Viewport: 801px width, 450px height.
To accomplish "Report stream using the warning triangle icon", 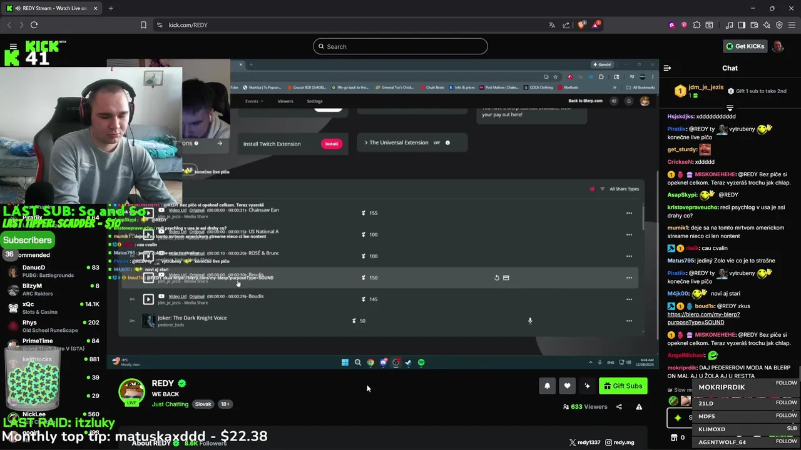I will coord(639,407).
